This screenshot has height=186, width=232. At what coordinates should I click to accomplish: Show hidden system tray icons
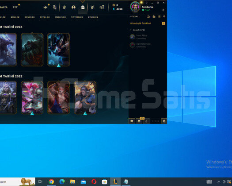pyautogui.click(x=219, y=182)
